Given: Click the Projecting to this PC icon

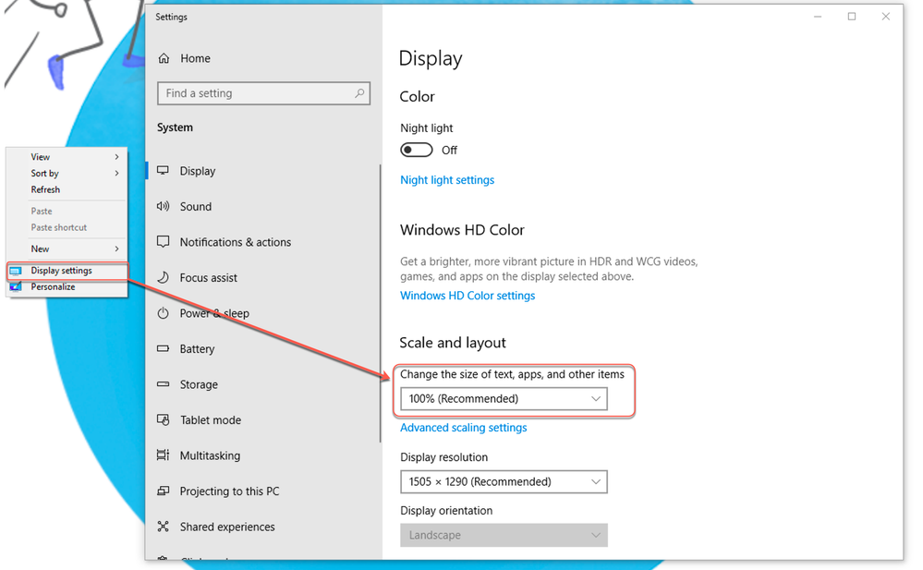Looking at the screenshot, I should tap(163, 491).
